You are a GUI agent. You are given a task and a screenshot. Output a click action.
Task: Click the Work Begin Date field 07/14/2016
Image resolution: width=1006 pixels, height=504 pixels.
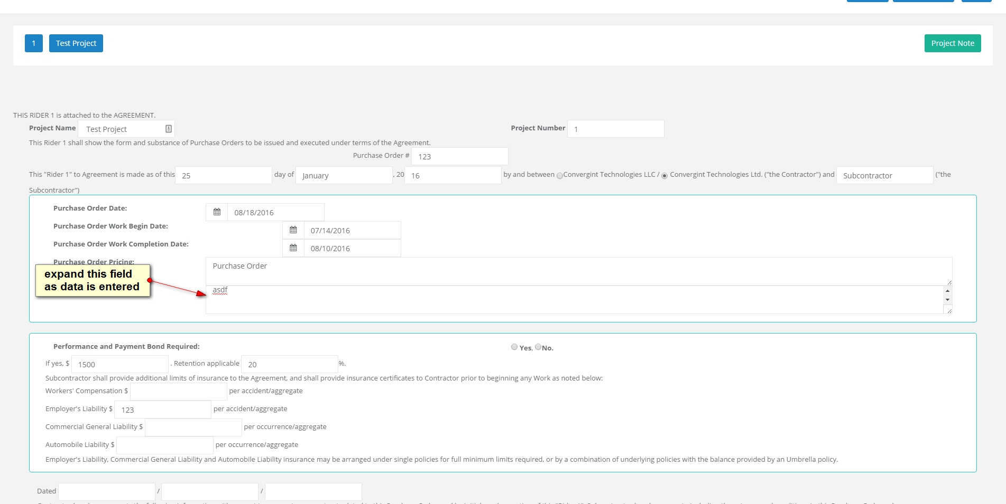tap(353, 230)
